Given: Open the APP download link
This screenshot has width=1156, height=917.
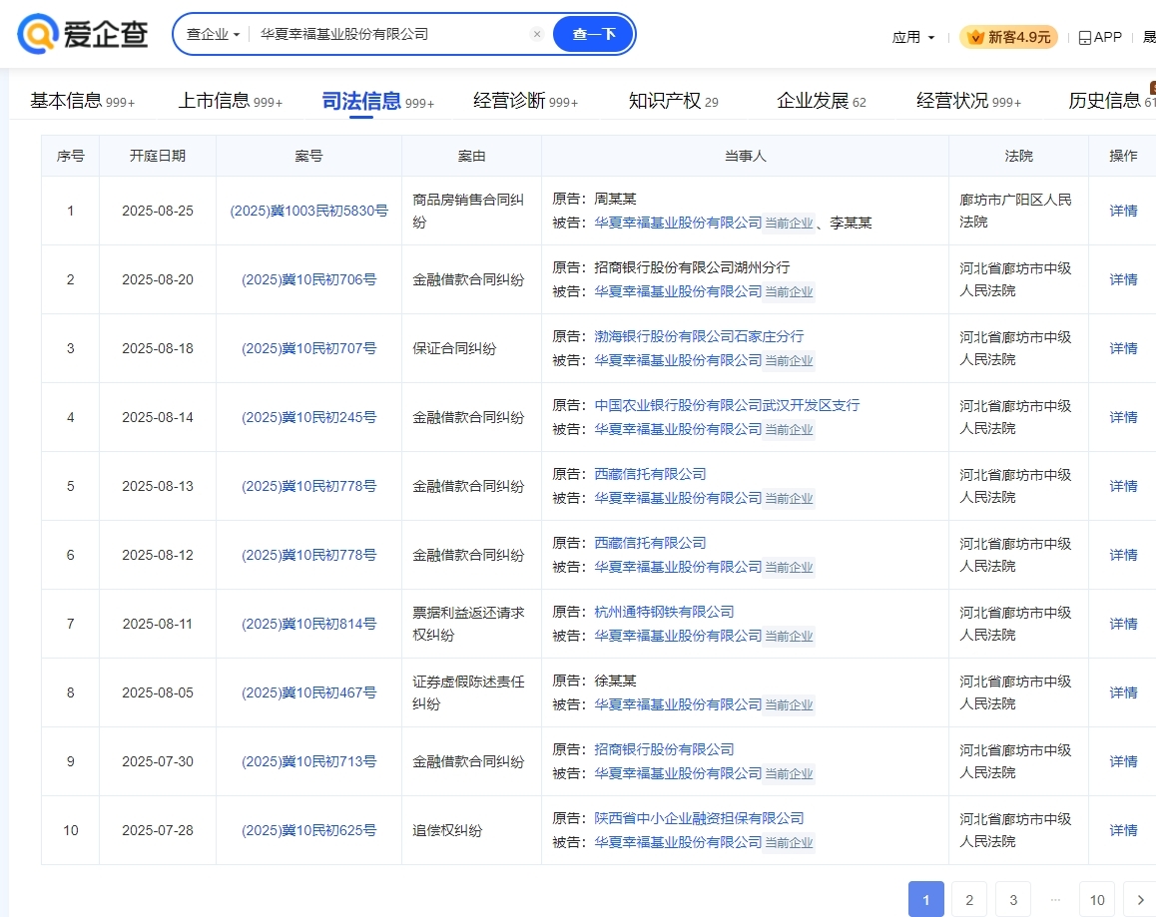Looking at the screenshot, I should point(1100,37).
